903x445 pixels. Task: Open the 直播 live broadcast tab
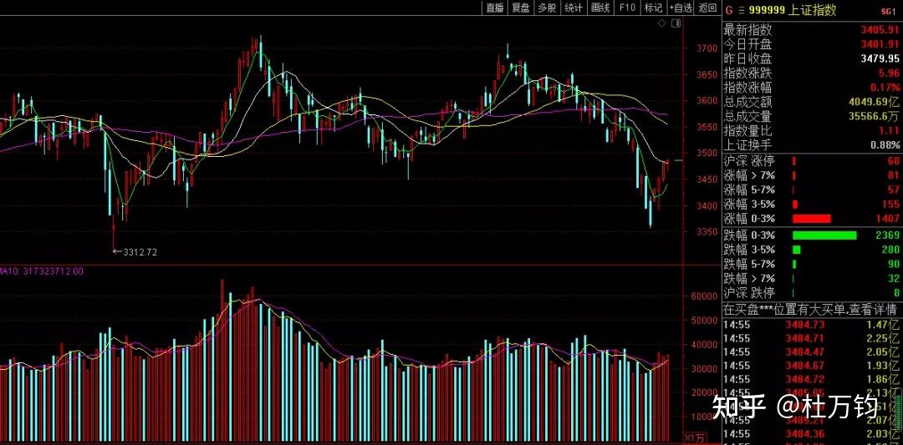[x=494, y=8]
